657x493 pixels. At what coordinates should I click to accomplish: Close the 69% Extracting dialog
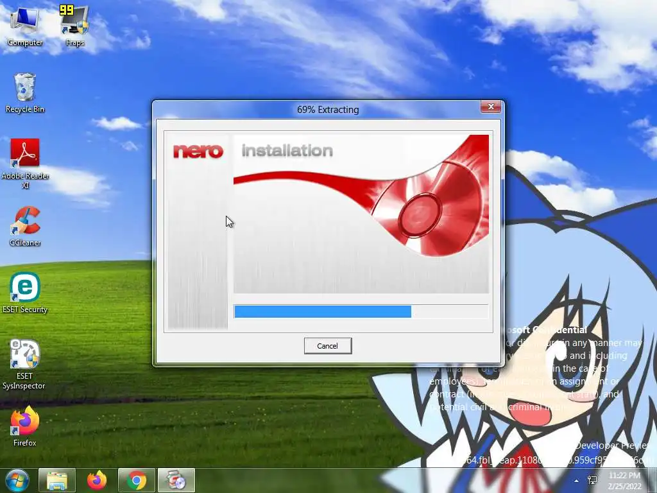coord(491,107)
